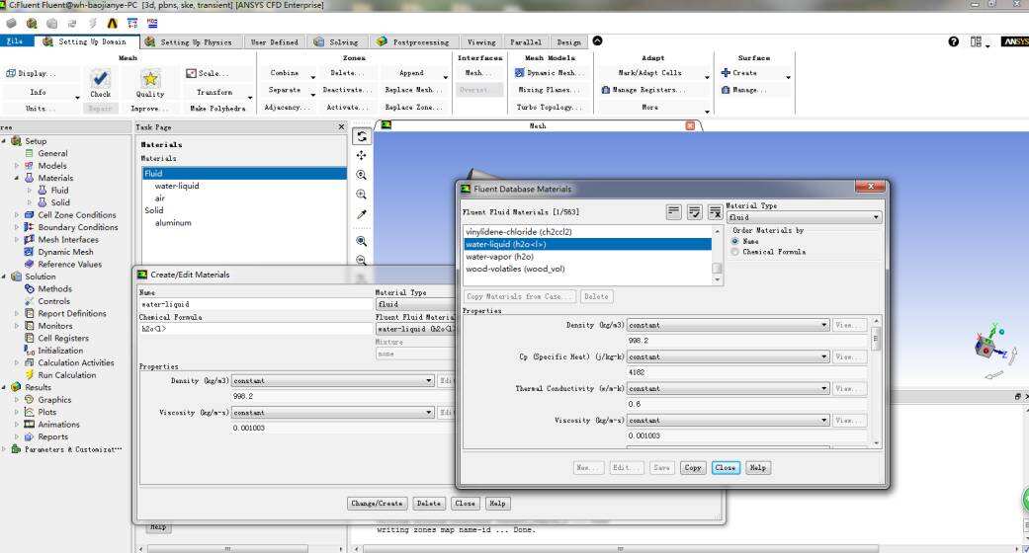Click the refresh graphics icon beside viewport
The width and height of the screenshot is (1029, 553).
click(x=362, y=136)
